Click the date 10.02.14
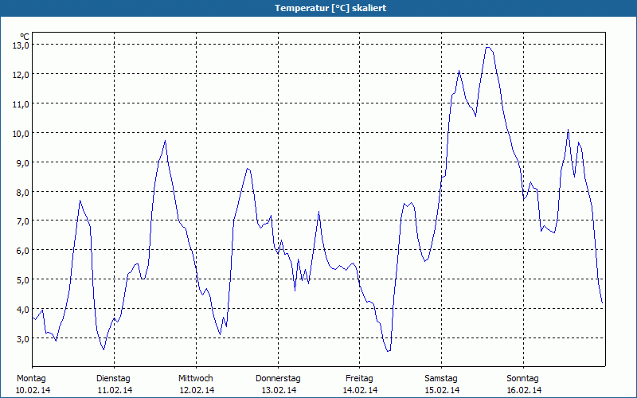This screenshot has width=637, height=398. coord(33,390)
